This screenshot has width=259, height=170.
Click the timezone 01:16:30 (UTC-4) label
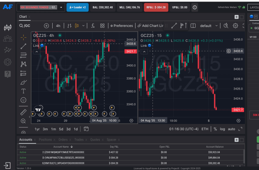[184, 129]
